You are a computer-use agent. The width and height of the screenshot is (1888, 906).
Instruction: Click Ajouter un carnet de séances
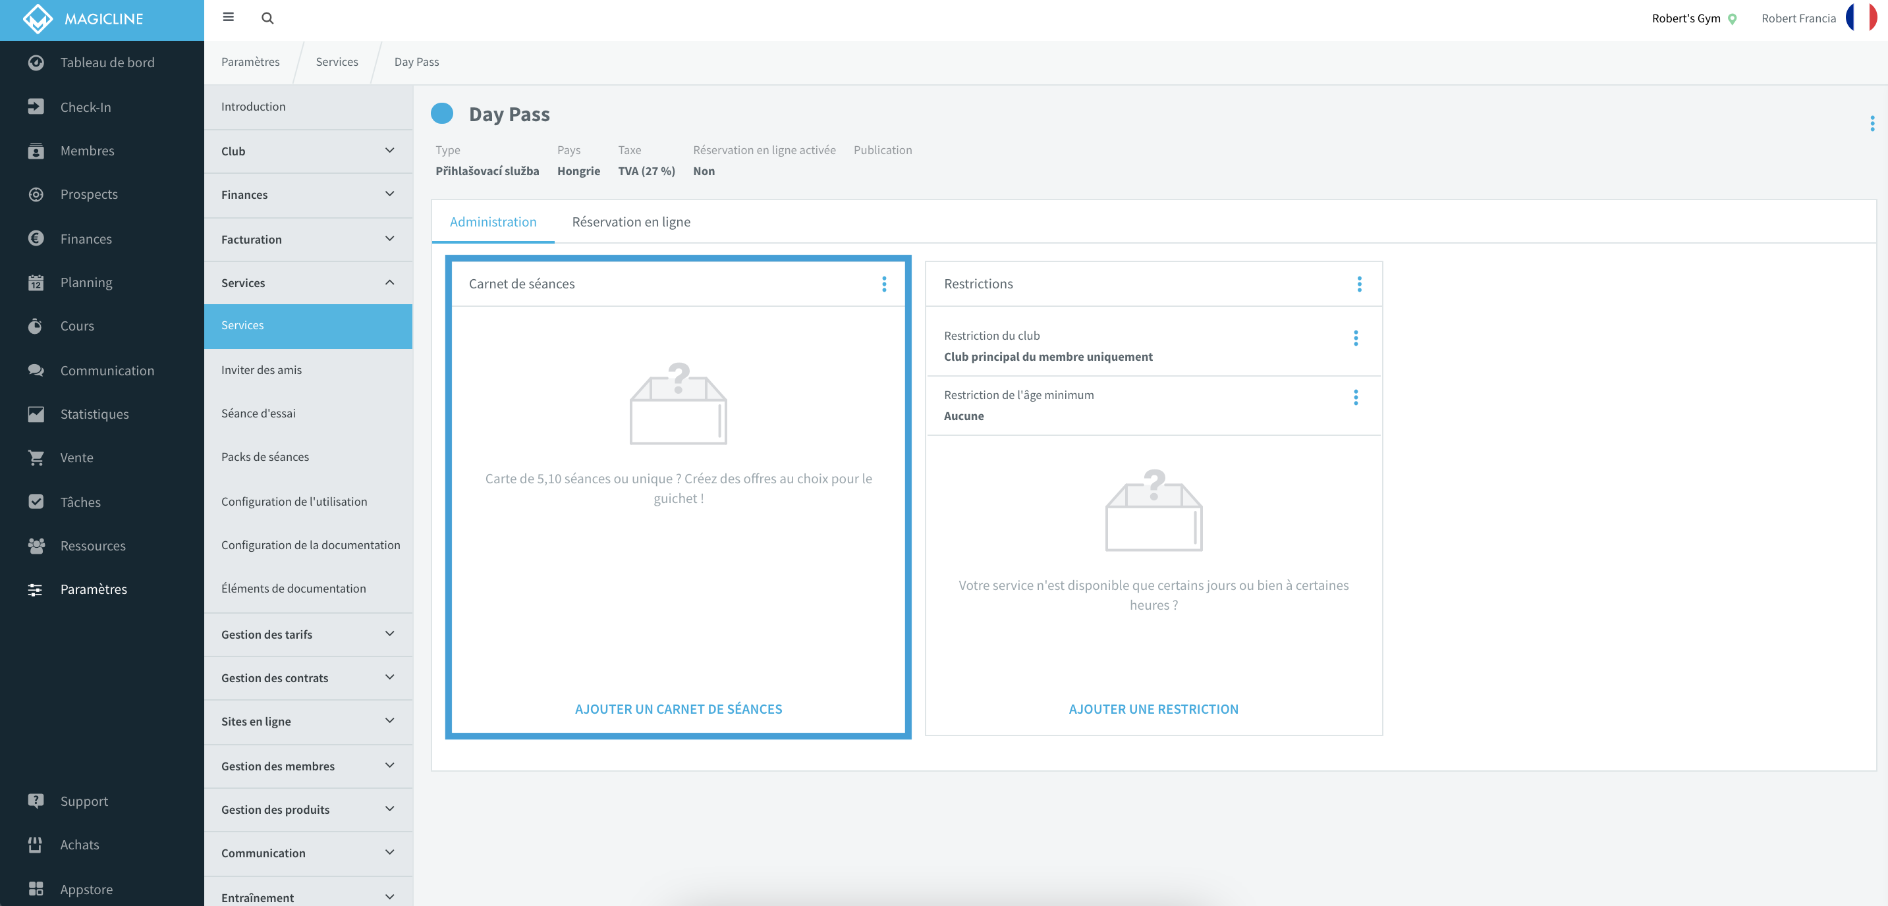click(x=678, y=709)
